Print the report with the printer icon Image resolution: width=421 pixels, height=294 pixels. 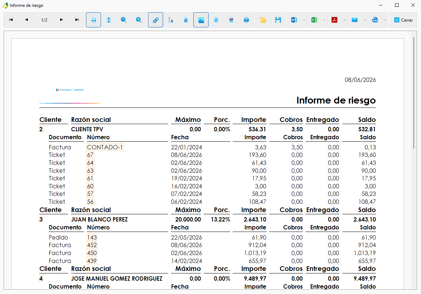tap(246, 20)
